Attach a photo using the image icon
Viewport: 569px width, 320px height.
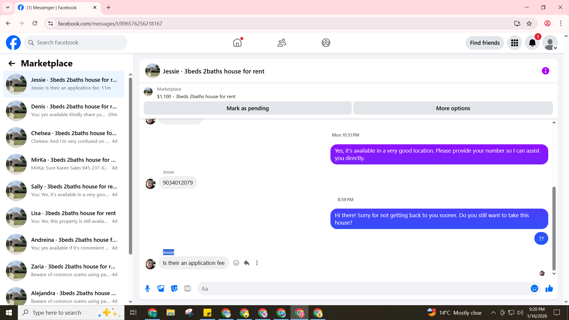pos(161,289)
